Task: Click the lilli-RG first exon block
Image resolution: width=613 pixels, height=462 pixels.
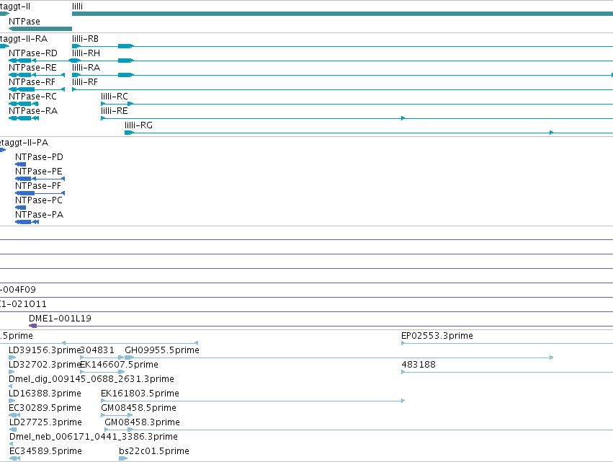Action: [x=129, y=133]
